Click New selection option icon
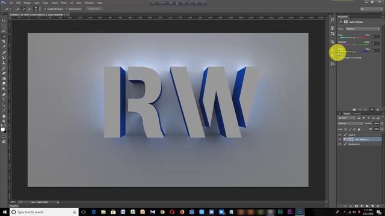 coord(17,9)
